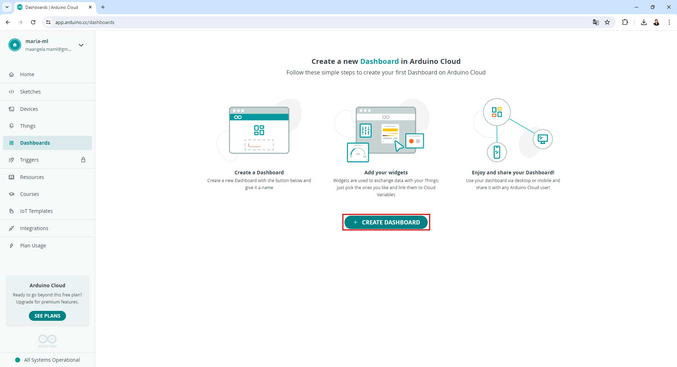Open a new browser tab
The image size is (677, 367).
pyautogui.click(x=103, y=7)
